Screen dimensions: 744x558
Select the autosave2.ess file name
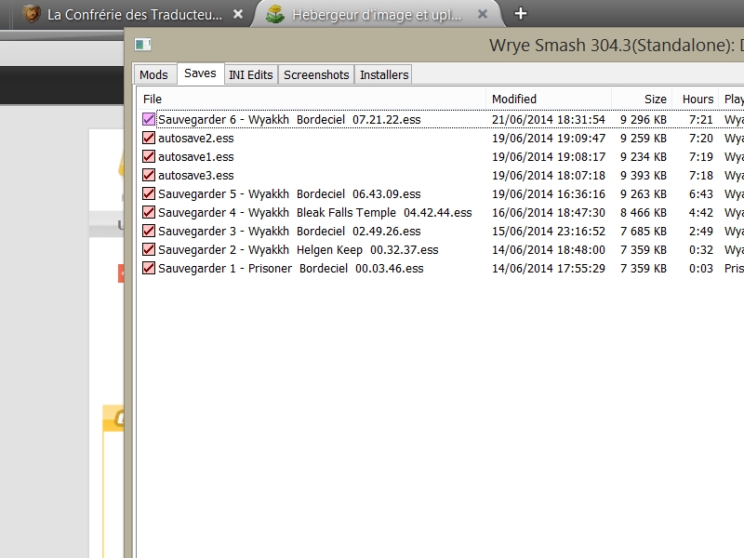pos(196,138)
